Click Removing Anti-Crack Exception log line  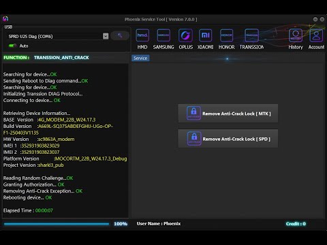[x=43, y=191]
